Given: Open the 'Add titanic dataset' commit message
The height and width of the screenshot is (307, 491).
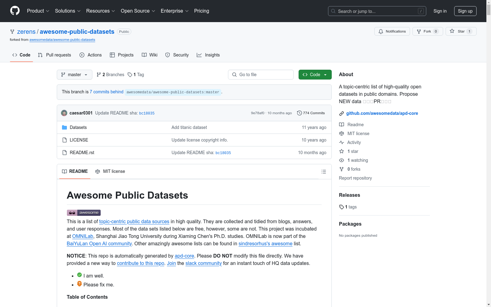Looking at the screenshot, I should click(189, 127).
